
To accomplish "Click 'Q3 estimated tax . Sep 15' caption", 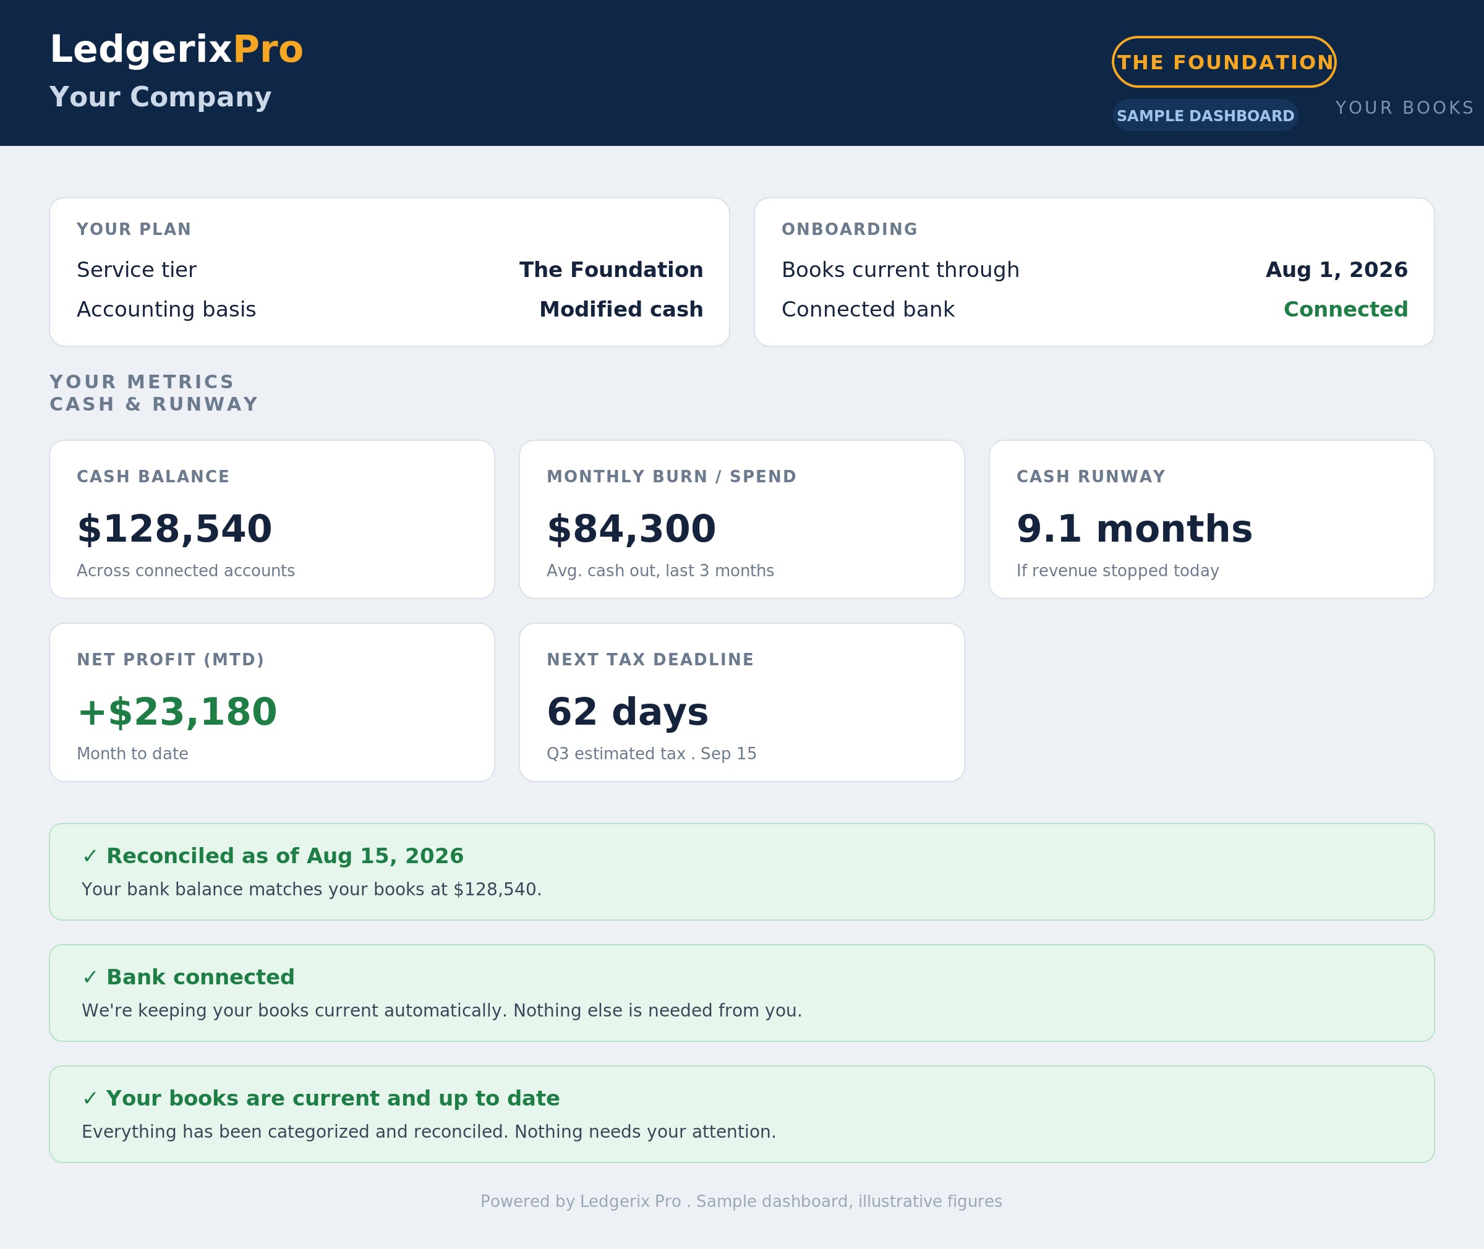I will click(651, 753).
